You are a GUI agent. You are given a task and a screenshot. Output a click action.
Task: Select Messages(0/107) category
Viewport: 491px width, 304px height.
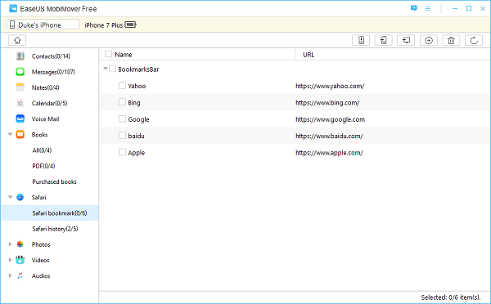click(53, 72)
